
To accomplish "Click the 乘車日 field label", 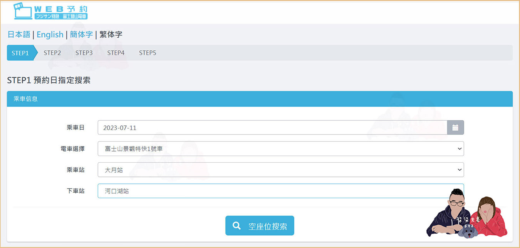I will coord(75,128).
